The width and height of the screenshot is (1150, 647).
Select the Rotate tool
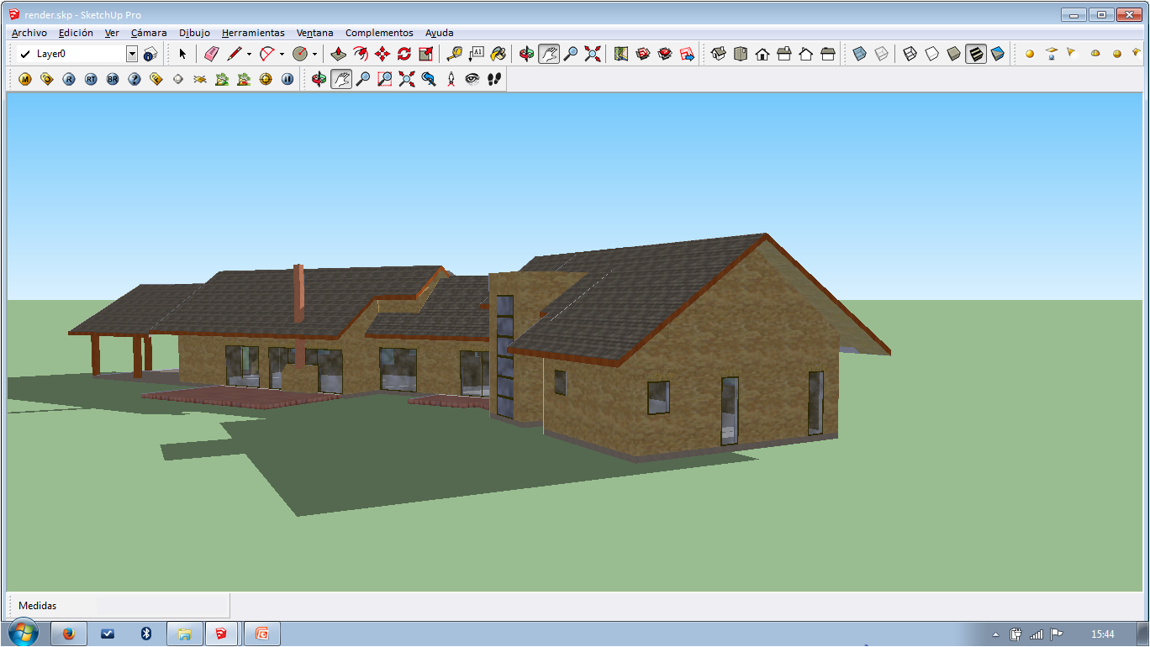pyautogui.click(x=404, y=54)
